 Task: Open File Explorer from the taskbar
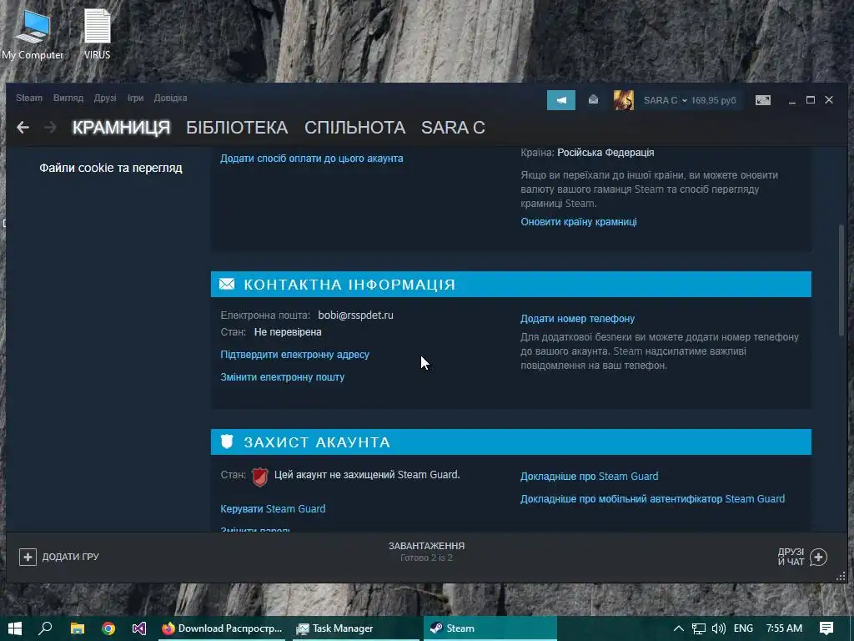coord(78,628)
